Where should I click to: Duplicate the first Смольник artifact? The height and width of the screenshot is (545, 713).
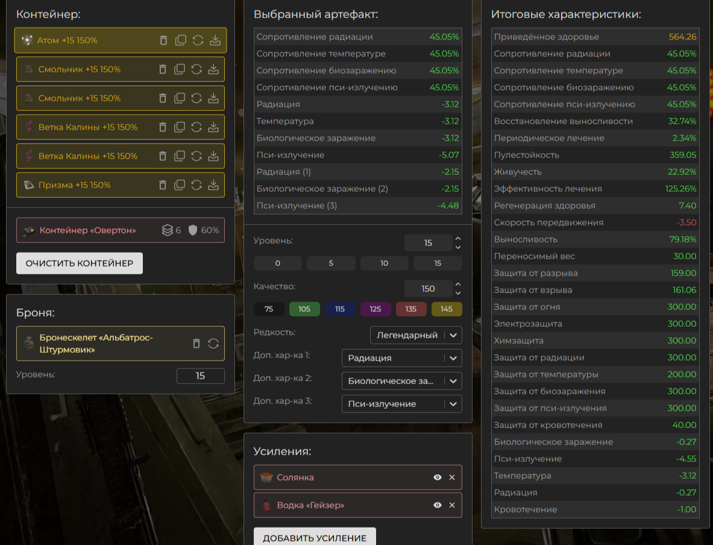click(180, 69)
